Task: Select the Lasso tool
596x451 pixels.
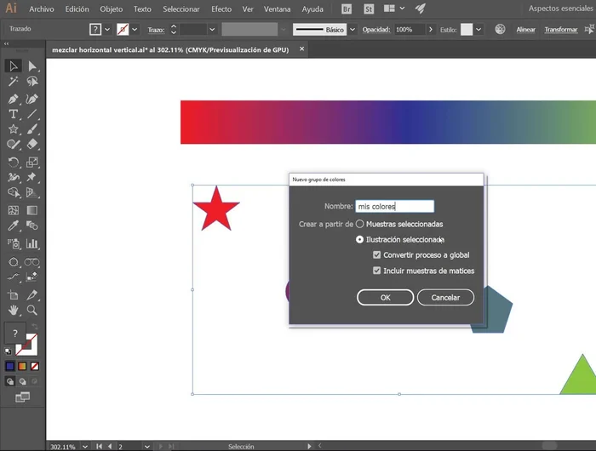Action: click(32, 82)
